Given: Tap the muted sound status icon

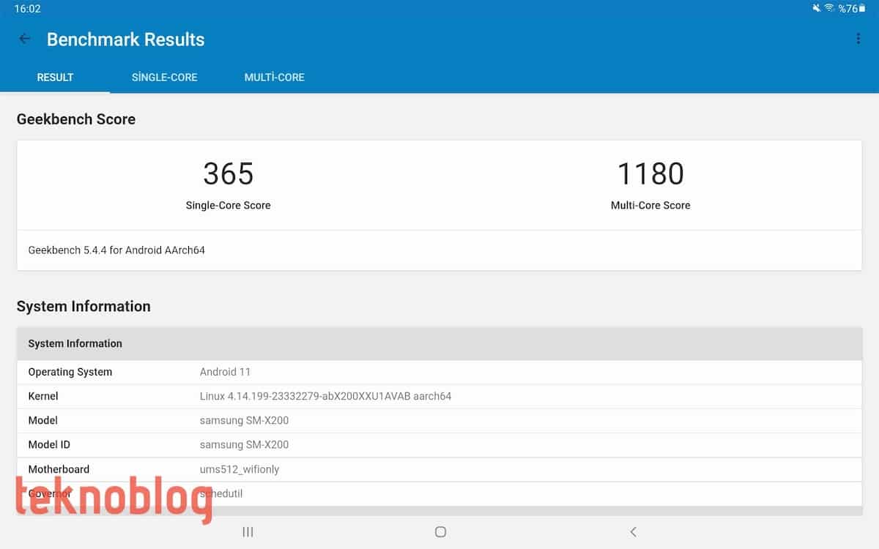Looking at the screenshot, I should click(x=816, y=8).
